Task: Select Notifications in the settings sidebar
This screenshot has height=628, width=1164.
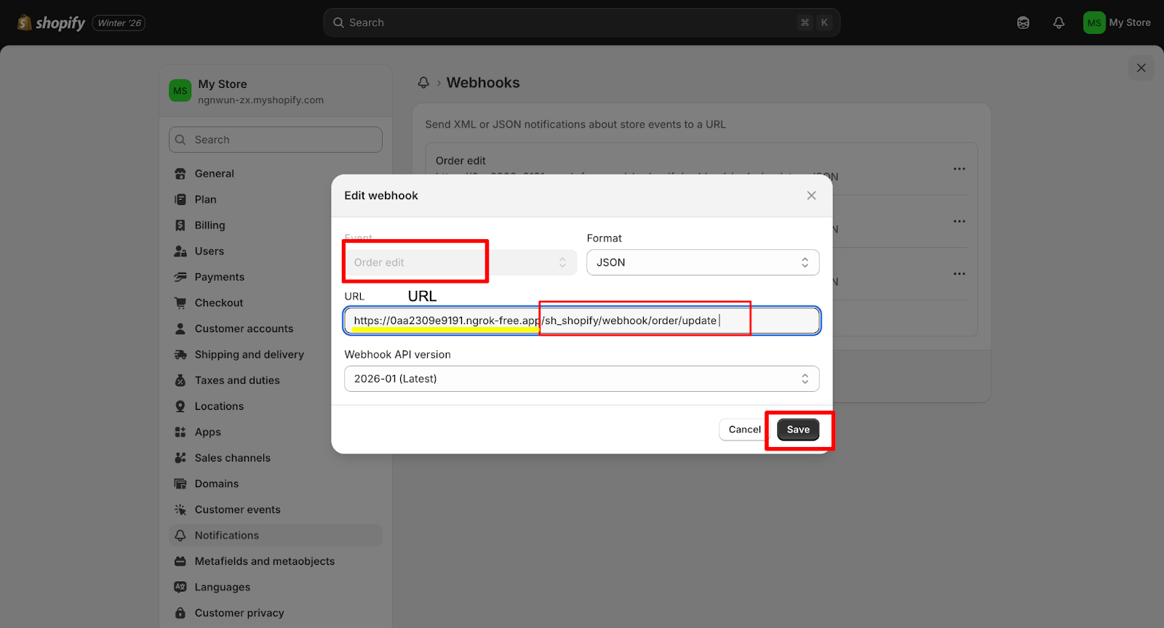Action: 276,536
